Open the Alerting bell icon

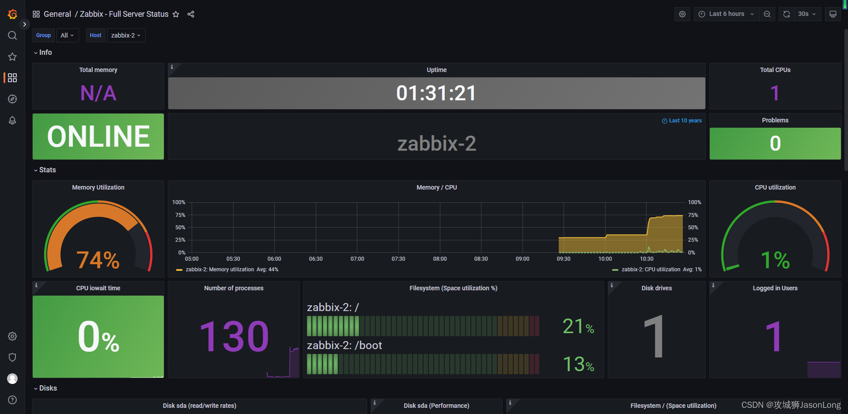tap(12, 120)
